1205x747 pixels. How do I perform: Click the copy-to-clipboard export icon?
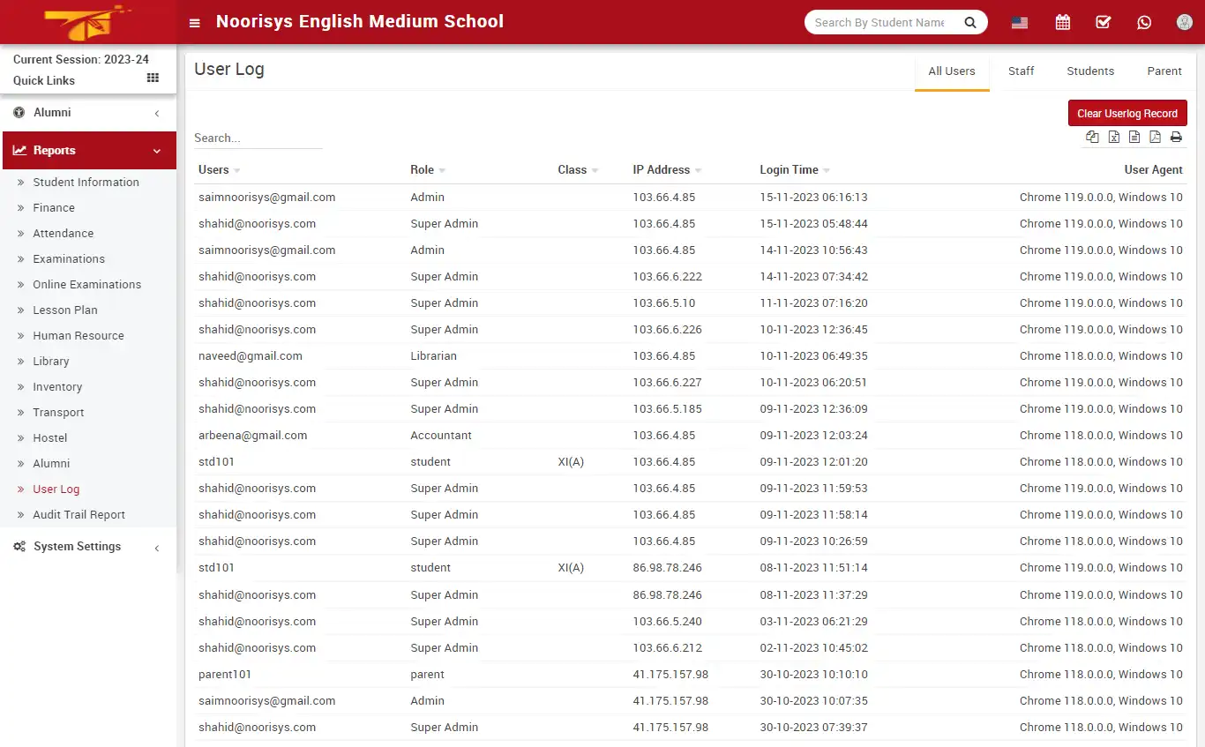(1092, 137)
